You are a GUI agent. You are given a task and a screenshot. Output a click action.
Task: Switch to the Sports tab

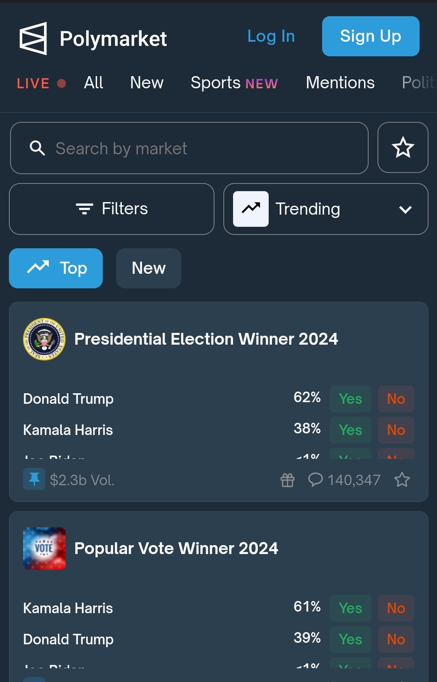[x=234, y=83]
